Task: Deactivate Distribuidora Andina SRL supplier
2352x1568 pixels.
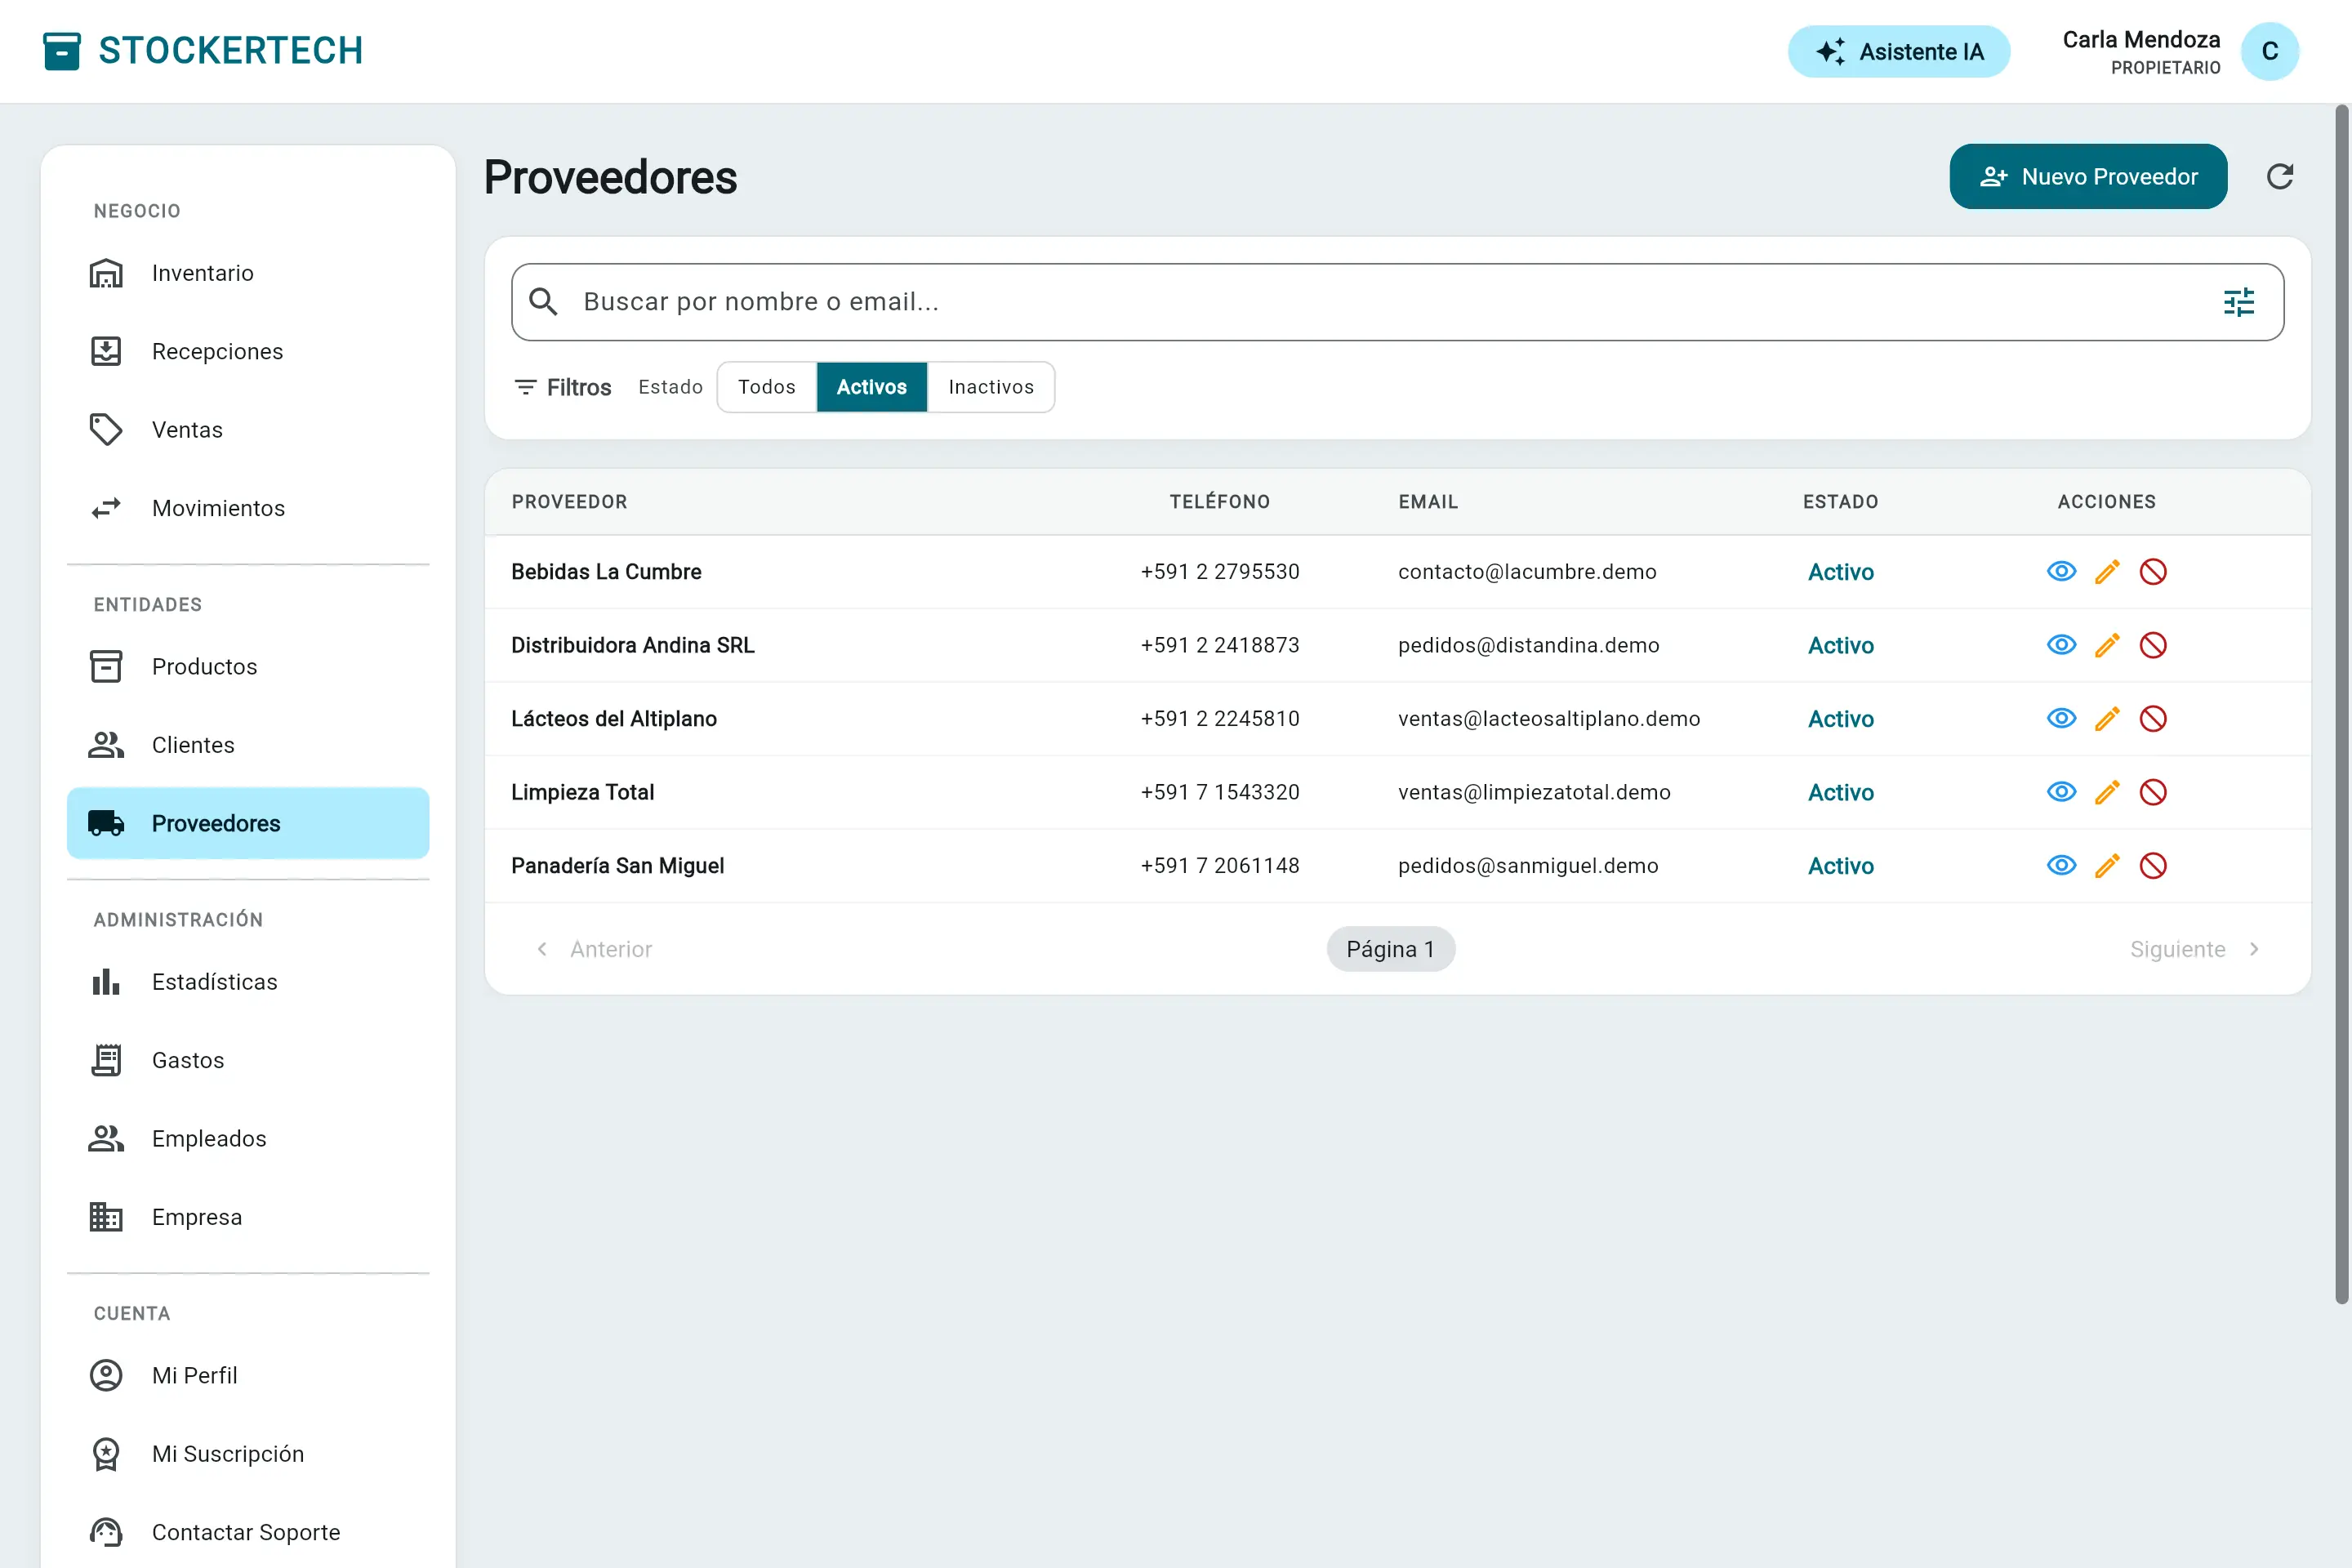Action: point(2153,645)
